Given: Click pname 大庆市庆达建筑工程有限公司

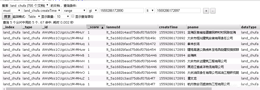Looking at the screenshot, I should [x=207, y=61].
